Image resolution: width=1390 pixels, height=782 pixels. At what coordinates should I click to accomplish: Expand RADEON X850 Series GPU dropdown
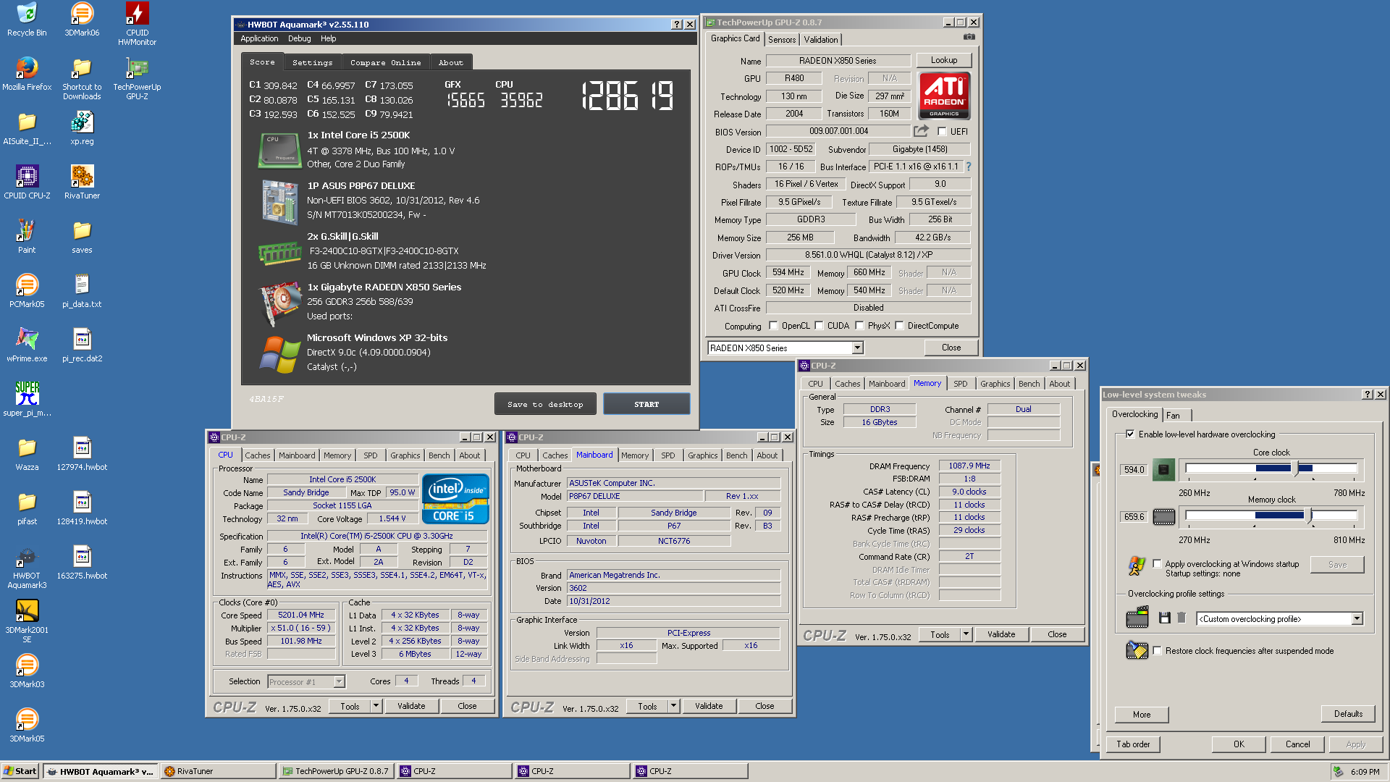(x=857, y=348)
